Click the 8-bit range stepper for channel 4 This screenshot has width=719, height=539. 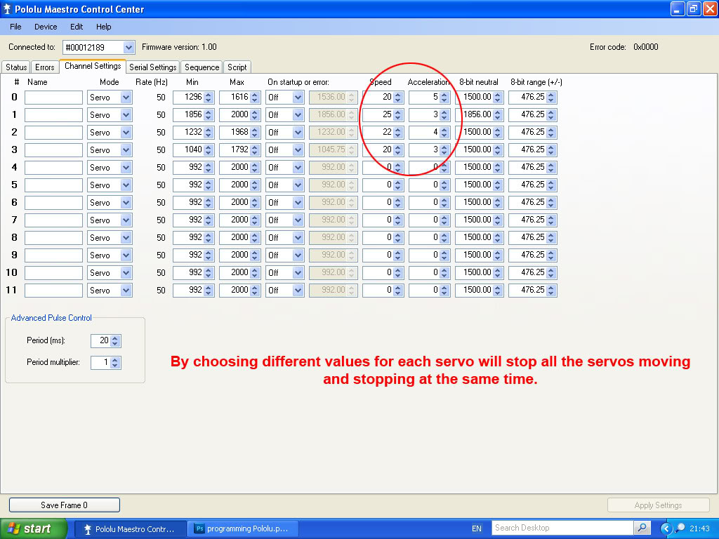(551, 167)
